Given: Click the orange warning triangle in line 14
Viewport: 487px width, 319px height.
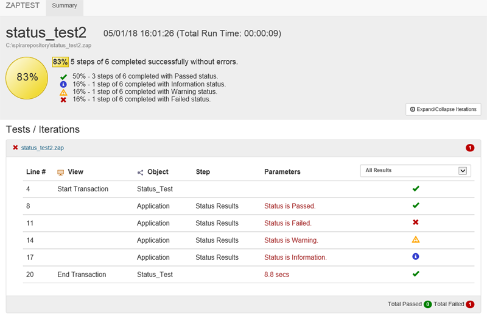Looking at the screenshot, I should click(416, 240).
